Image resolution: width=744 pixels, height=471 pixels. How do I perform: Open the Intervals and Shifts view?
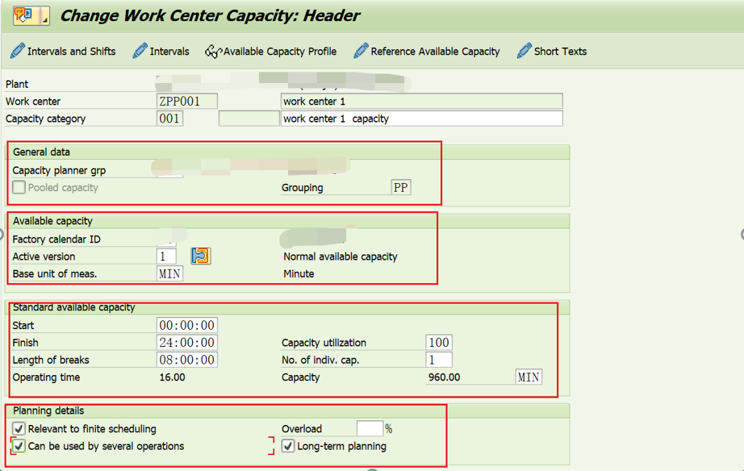(x=63, y=51)
